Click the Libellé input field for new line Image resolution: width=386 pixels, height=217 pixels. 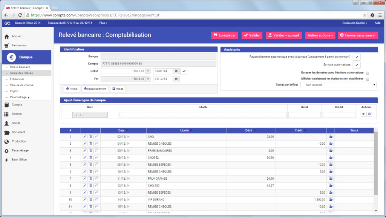coord(203,115)
